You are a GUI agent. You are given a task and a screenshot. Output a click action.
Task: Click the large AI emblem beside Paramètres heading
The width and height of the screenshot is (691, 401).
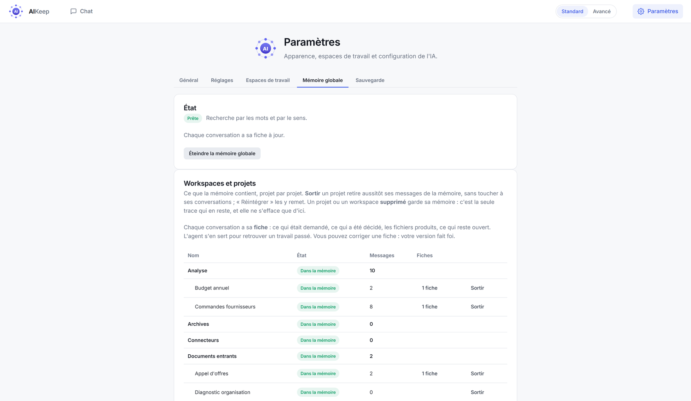point(265,48)
